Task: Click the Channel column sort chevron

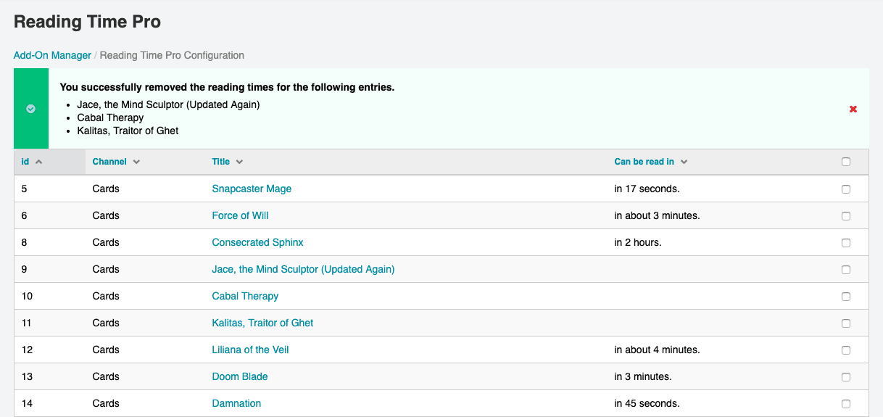Action: click(136, 162)
